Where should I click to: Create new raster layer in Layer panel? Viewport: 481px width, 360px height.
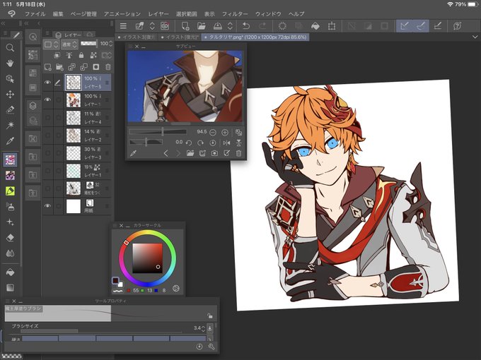click(x=47, y=67)
